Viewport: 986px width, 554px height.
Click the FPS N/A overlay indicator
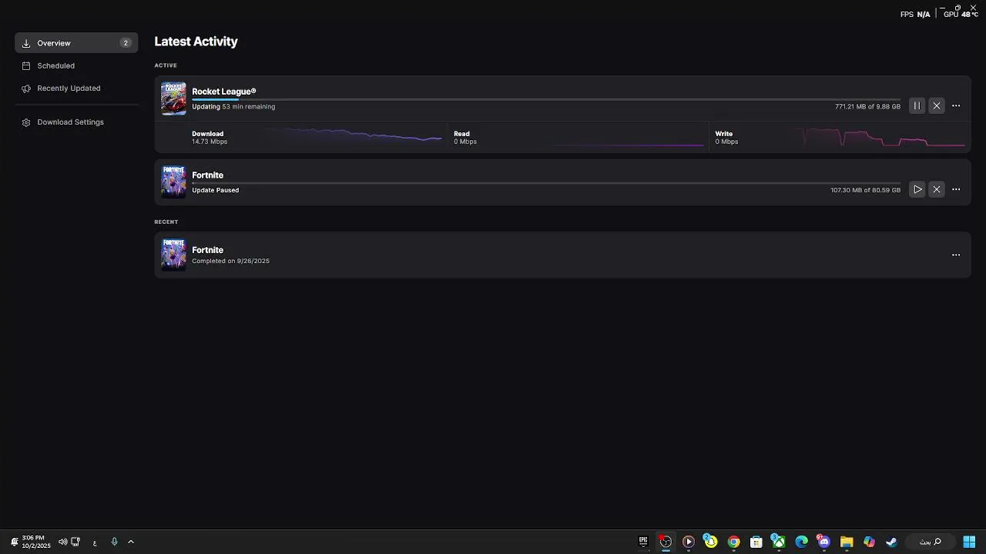[x=915, y=15]
